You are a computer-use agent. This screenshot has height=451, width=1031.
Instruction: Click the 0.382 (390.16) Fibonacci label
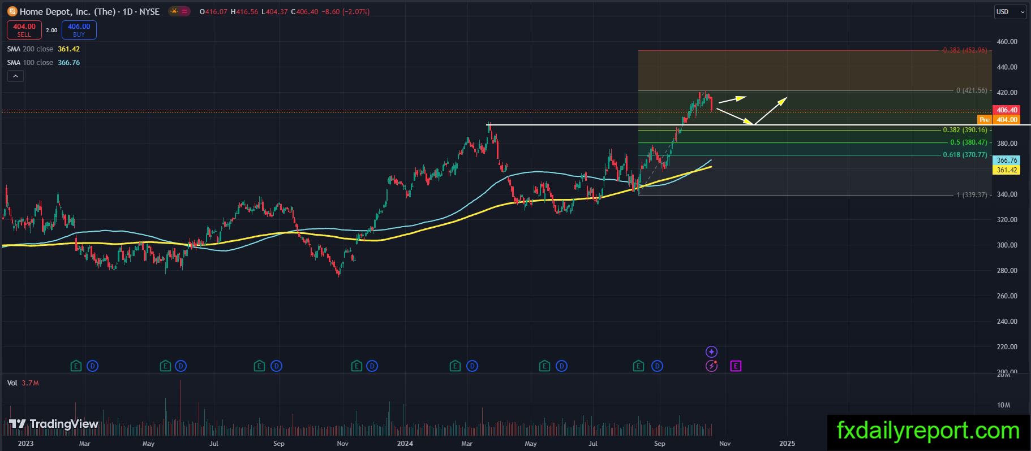(x=965, y=130)
